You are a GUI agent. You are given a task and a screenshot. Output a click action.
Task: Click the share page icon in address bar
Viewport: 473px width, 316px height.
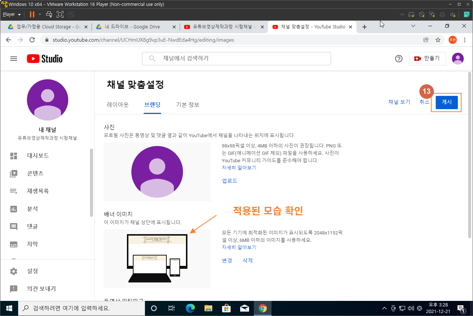coord(426,40)
